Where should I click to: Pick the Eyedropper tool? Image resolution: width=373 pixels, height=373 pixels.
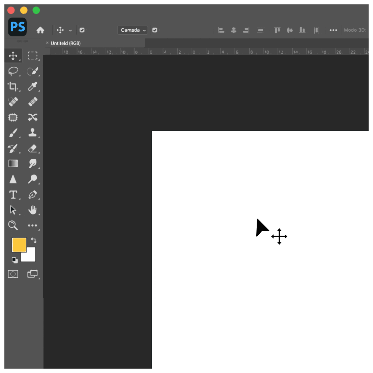33,86
